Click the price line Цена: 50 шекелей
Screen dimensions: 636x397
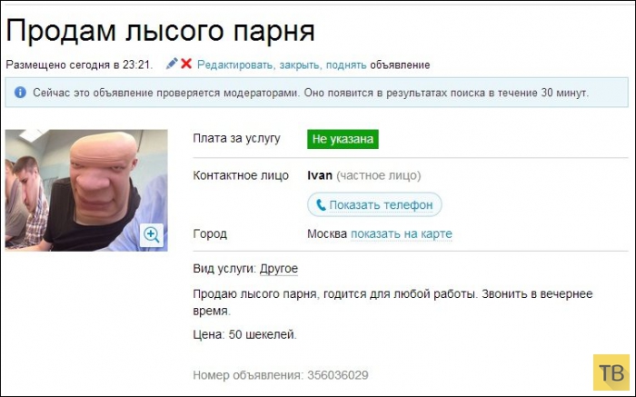(245, 334)
